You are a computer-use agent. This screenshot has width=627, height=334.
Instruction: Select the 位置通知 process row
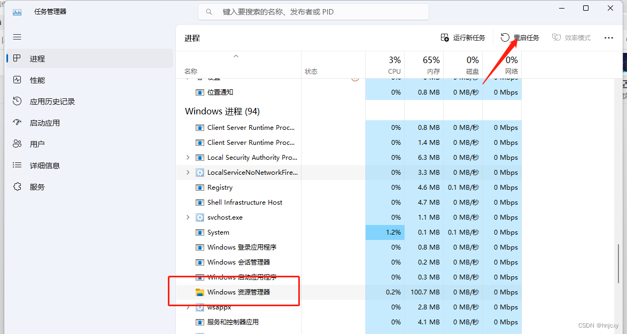pos(349,92)
